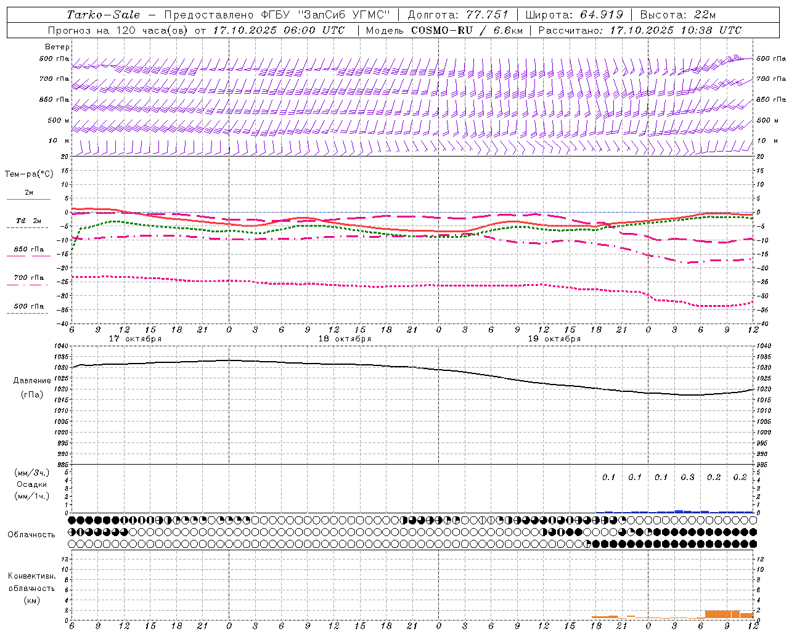
Task: Click the Tarko-Sale station title
Action: point(104,15)
